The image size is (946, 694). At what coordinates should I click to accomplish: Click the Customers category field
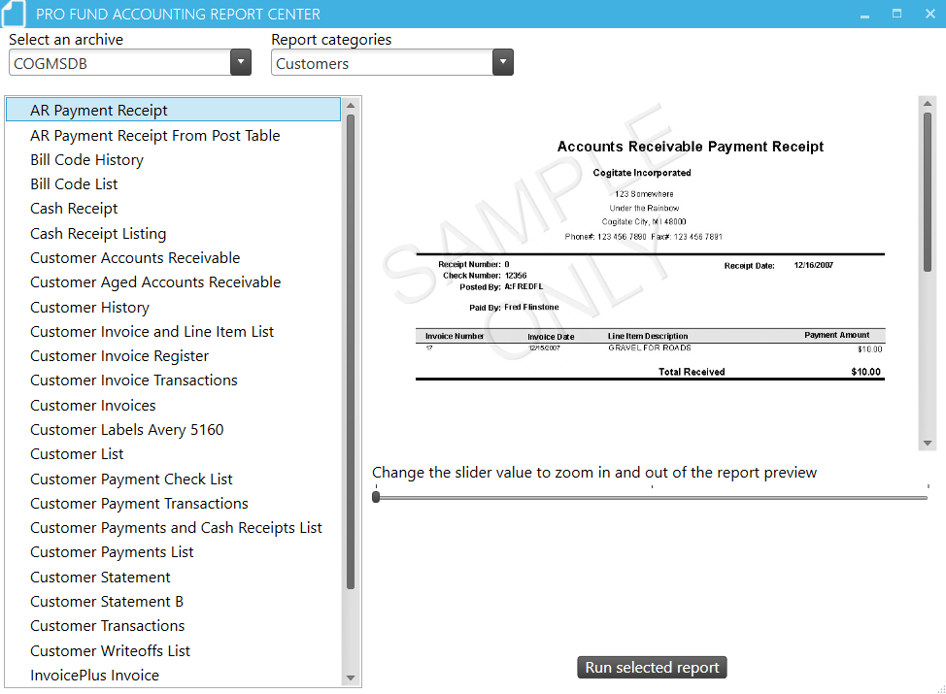tap(382, 63)
